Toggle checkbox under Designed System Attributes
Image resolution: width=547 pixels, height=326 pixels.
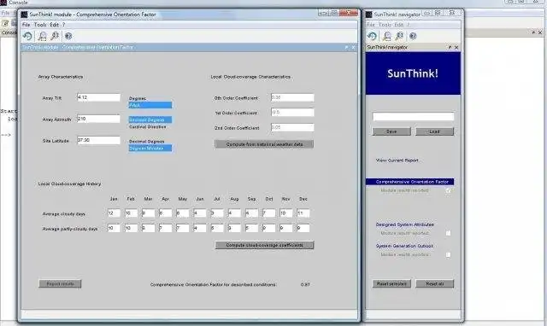click(x=448, y=233)
